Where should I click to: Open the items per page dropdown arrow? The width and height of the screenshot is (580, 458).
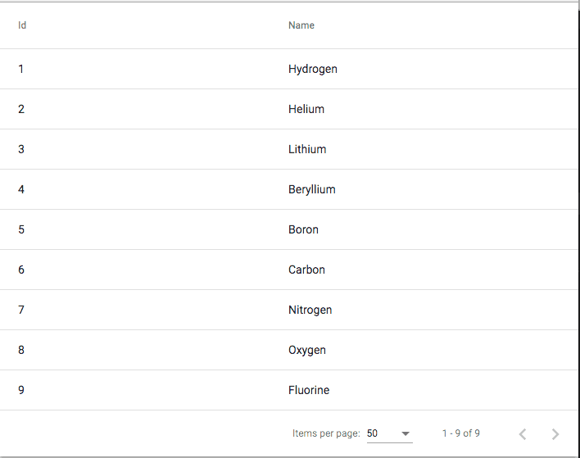click(x=406, y=433)
